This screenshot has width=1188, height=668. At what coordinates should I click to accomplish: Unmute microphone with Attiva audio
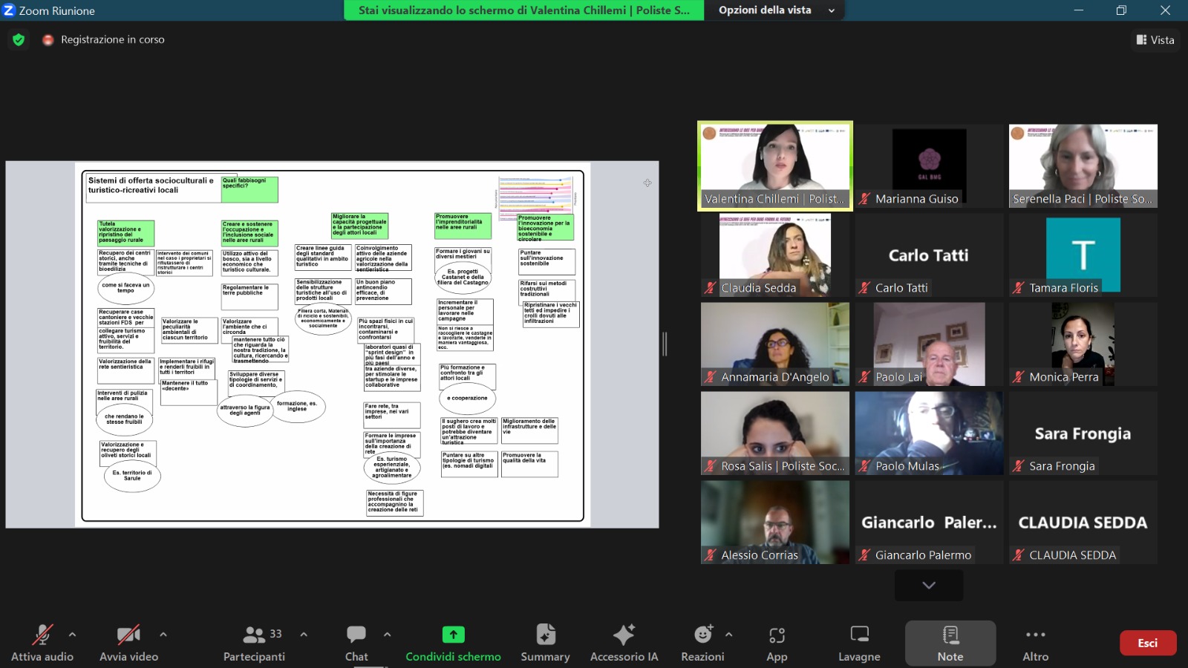click(42, 642)
